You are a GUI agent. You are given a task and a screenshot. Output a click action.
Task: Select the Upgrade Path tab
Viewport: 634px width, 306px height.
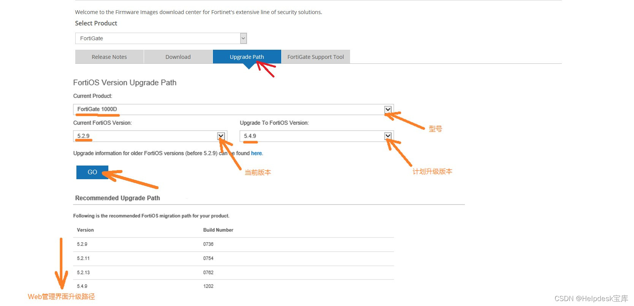pyautogui.click(x=247, y=57)
